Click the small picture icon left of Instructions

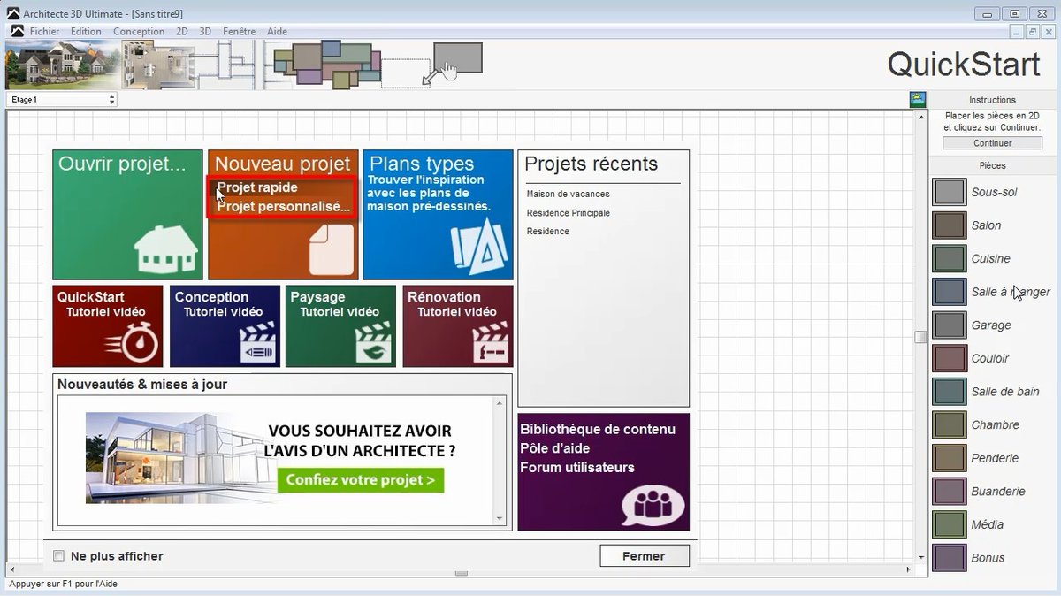[918, 100]
